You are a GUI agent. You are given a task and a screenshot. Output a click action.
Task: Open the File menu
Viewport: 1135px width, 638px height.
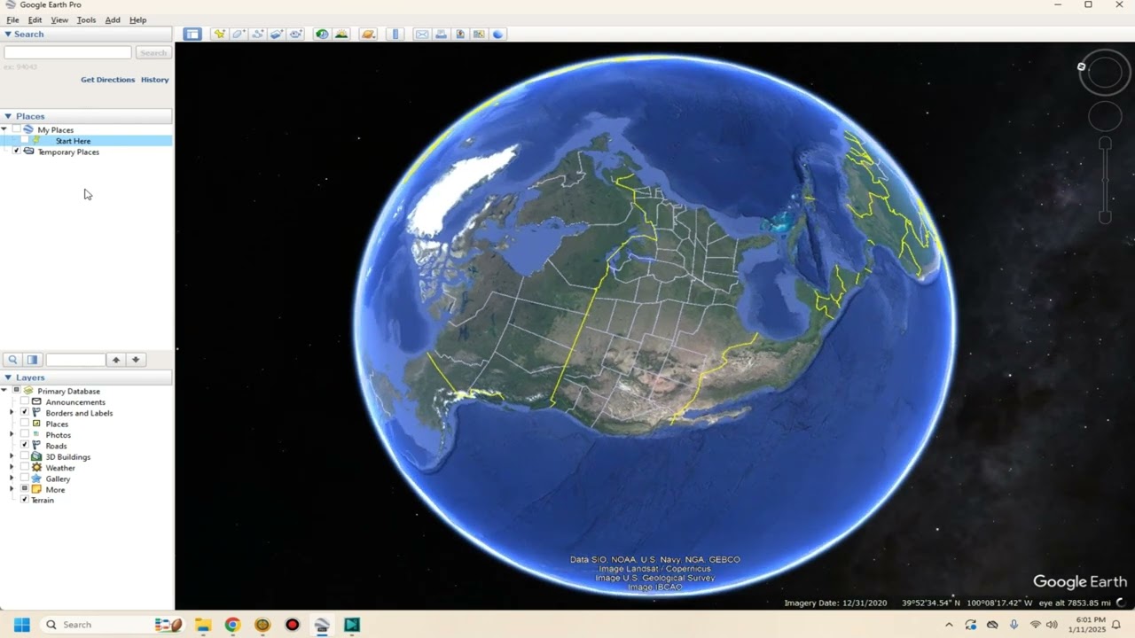click(12, 19)
